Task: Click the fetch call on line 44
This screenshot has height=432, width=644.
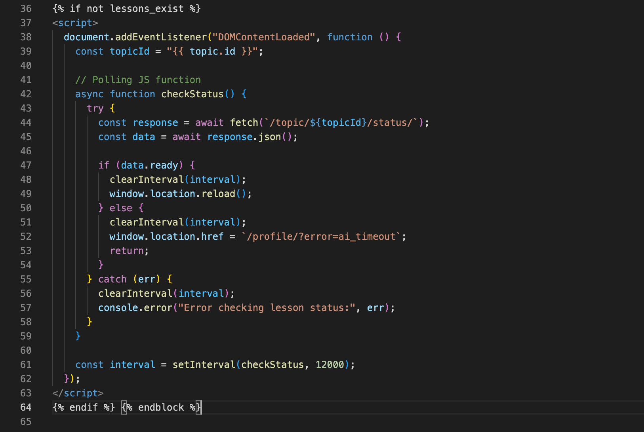Action: pos(244,123)
